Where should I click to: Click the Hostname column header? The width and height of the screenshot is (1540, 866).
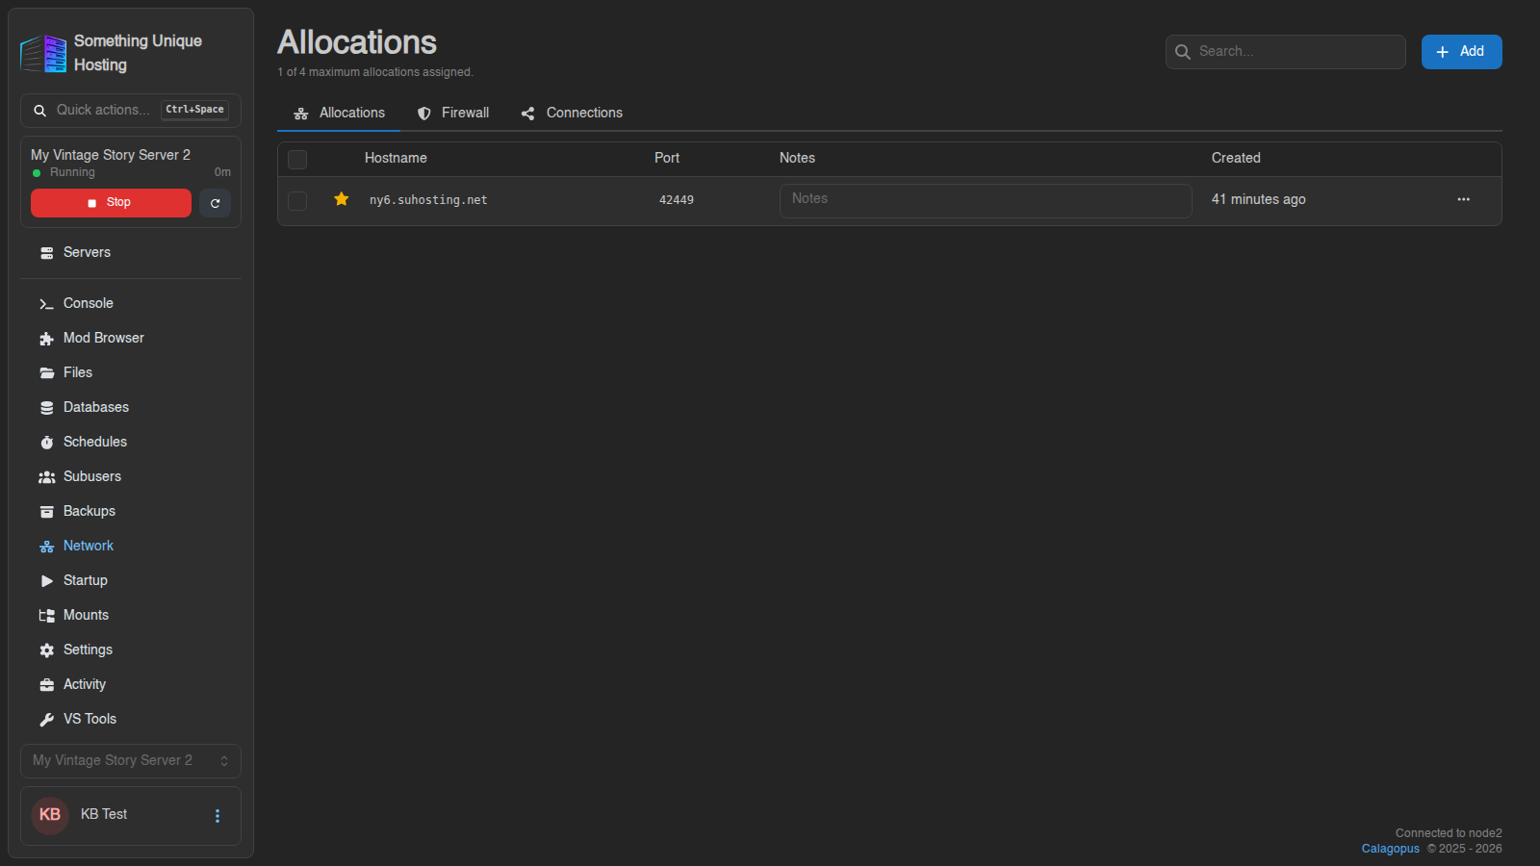click(396, 158)
